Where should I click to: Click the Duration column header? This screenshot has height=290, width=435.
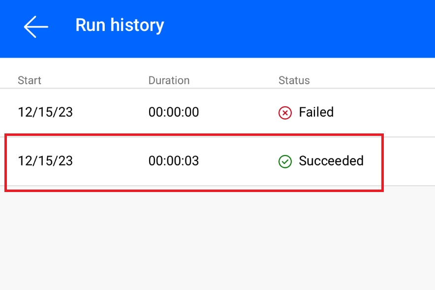[169, 80]
